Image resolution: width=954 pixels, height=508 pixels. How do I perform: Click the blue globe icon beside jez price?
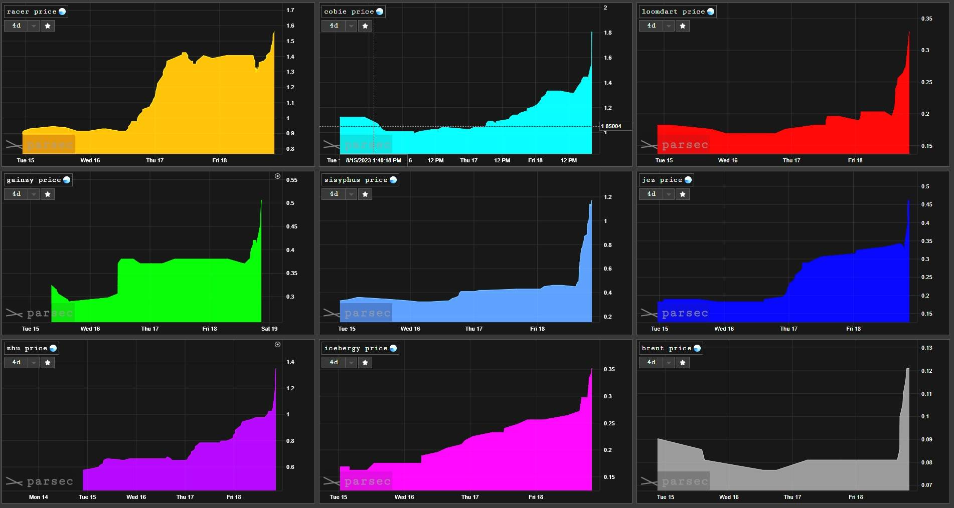click(x=688, y=180)
